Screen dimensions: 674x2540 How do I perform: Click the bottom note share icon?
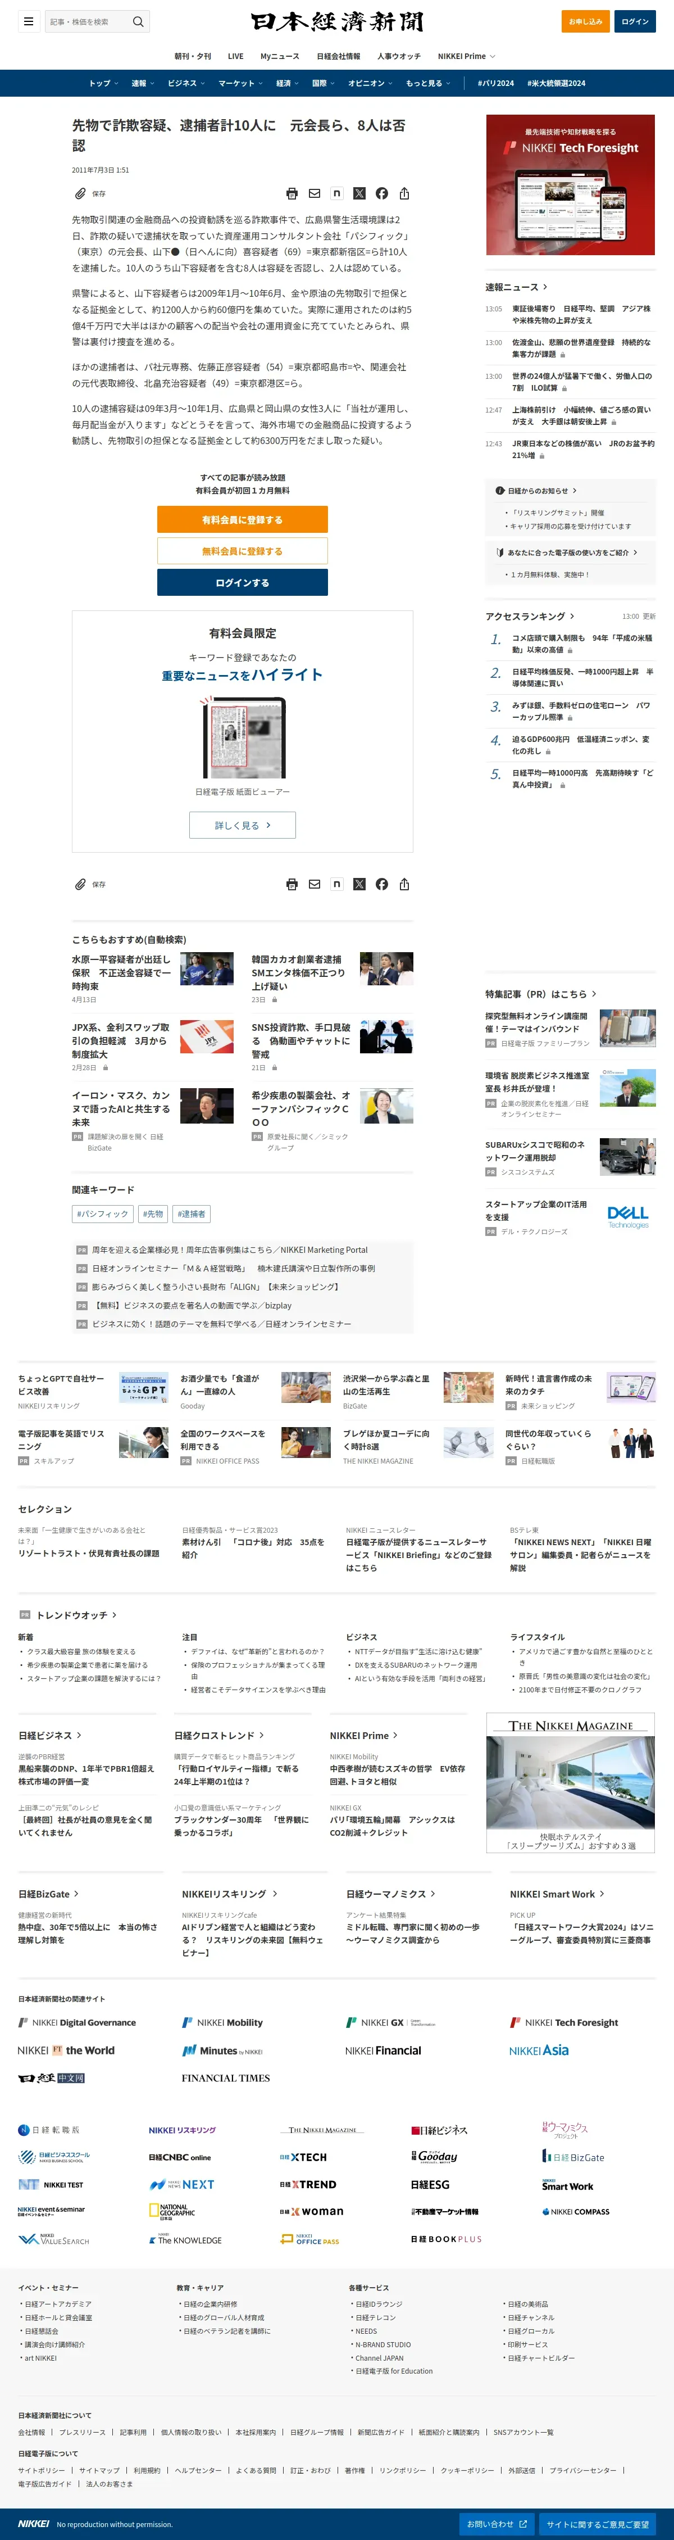click(337, 885)
